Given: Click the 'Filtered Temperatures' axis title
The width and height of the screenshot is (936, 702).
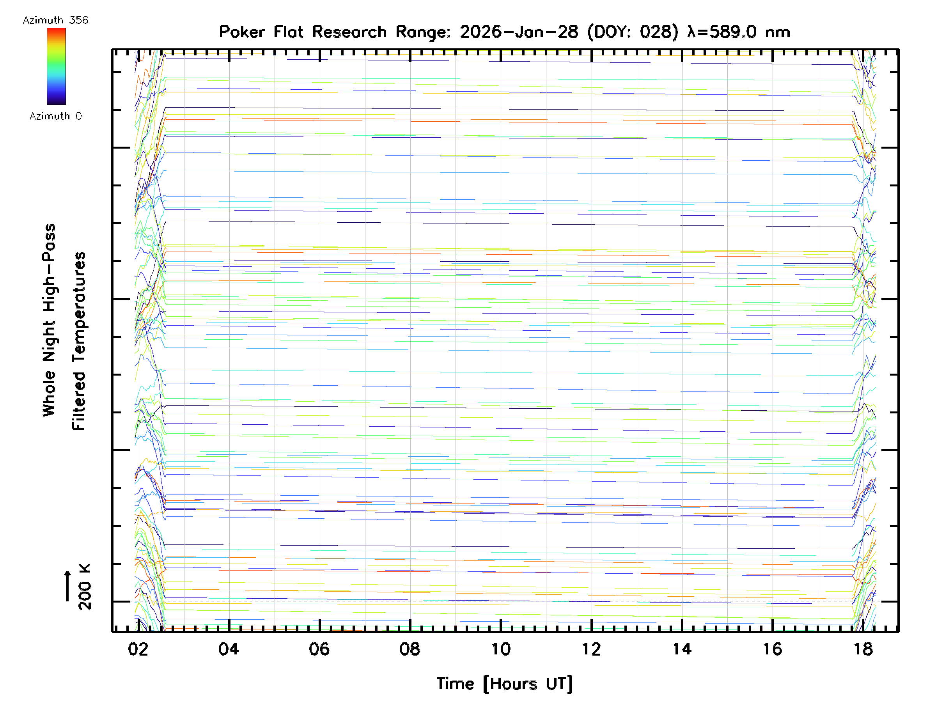Looking at the screenshot, I should (x=79, y=341).
